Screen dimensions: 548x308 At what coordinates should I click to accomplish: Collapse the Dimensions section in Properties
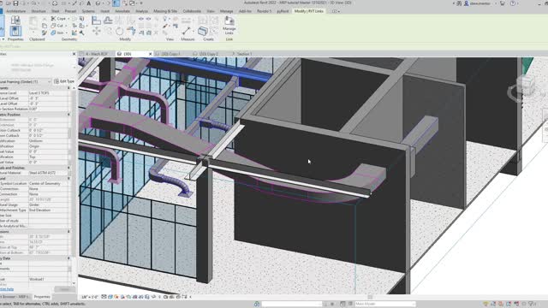click(x=68, y=231)
